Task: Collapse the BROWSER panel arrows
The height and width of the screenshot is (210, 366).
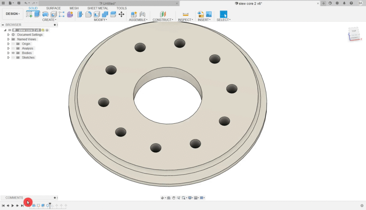Action: pos(3,25)
